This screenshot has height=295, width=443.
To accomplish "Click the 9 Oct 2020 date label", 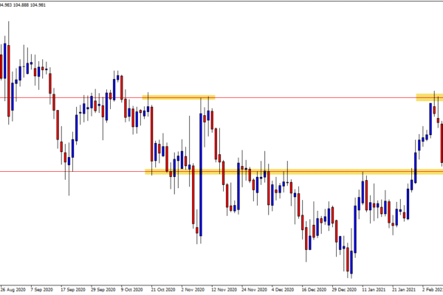I will (134, 290).
